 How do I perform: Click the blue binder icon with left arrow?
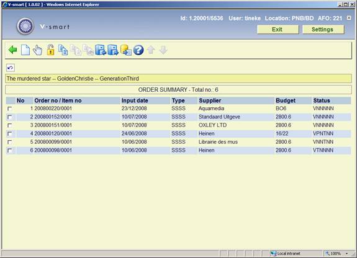(101, 50)
